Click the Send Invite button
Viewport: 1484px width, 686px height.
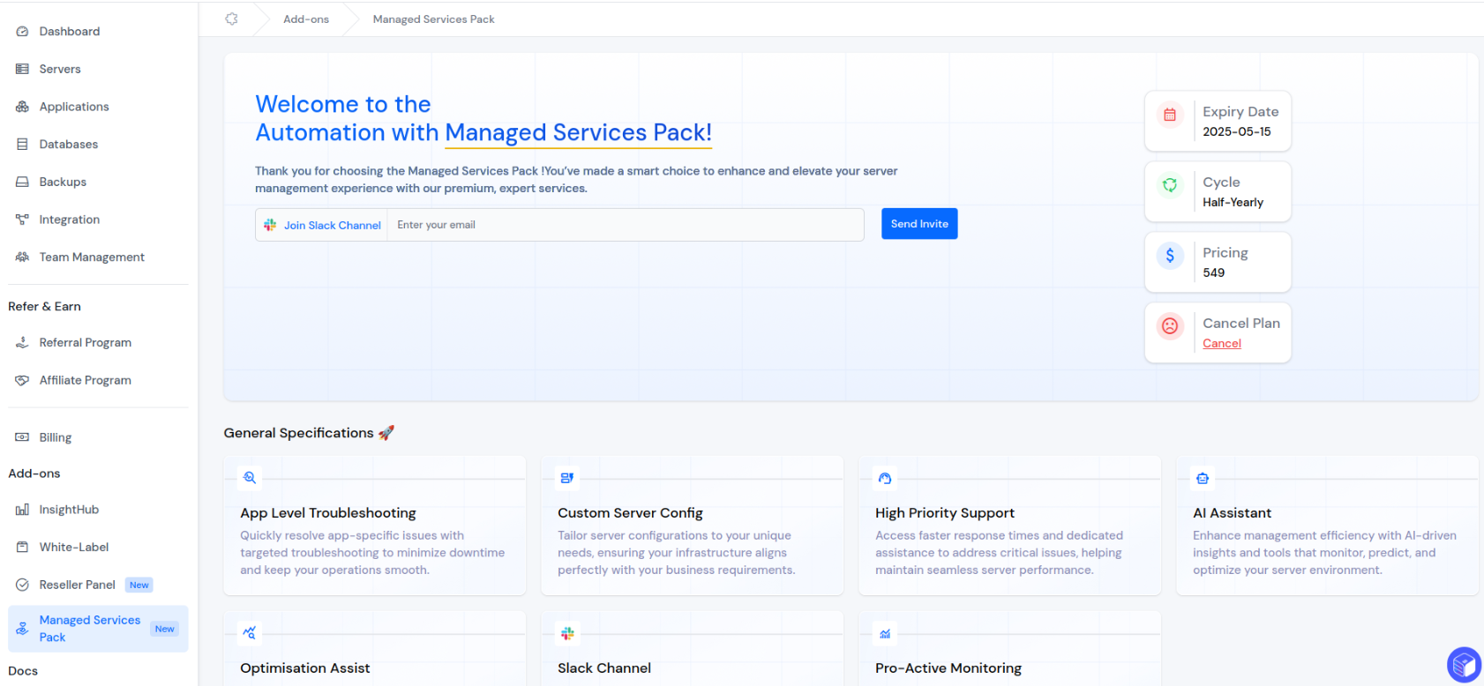click(x=919, y=224)
